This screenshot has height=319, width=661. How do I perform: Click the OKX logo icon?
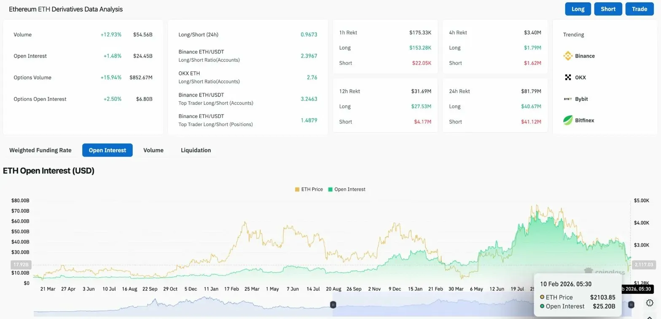click(x=568, y=78)
